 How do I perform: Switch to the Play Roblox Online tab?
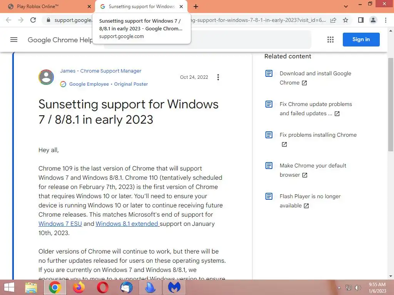47,7
